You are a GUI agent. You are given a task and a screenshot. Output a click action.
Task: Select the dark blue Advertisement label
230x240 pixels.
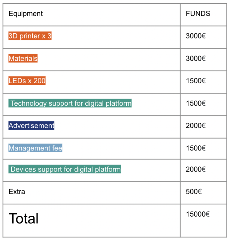[x=32, y=126]
